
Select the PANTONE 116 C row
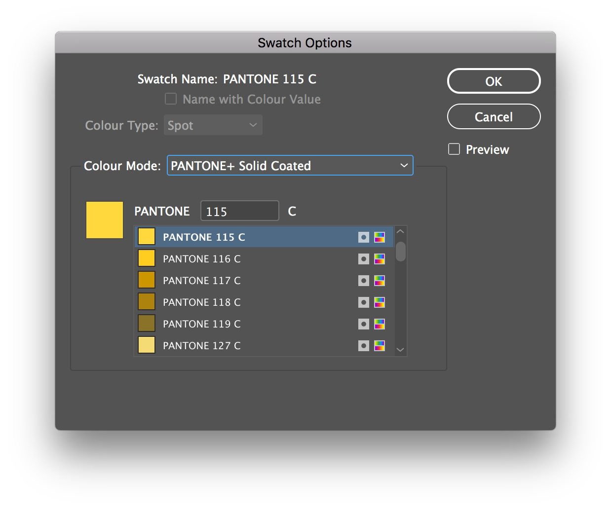264,259
